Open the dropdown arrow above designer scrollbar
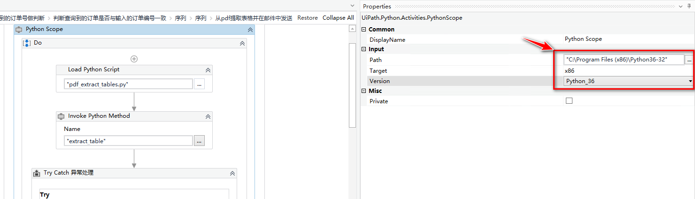 point(352,5)
